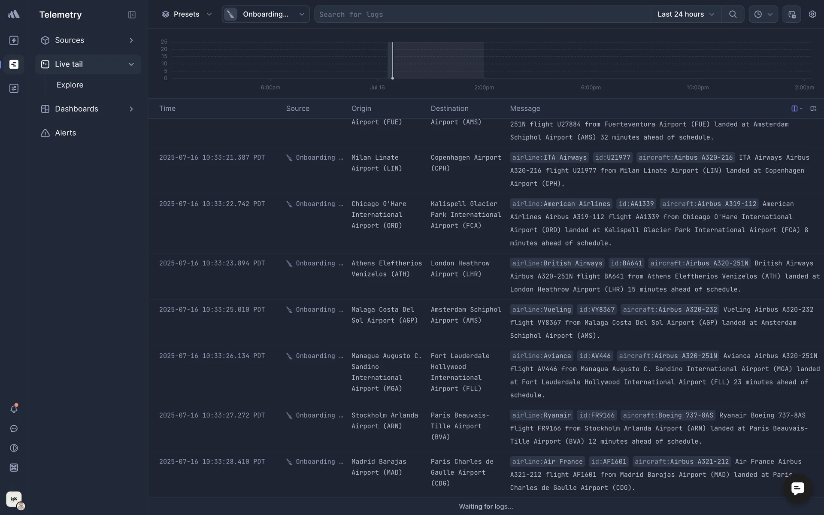Expand the Last 24 hours range
The width and height of the screenshot is (824, 515).
coord(685,14)
